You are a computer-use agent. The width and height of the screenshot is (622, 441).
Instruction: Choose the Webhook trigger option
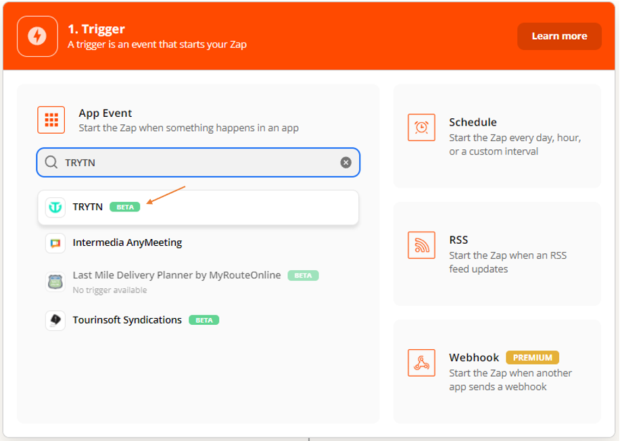click(x=497, y=371)
